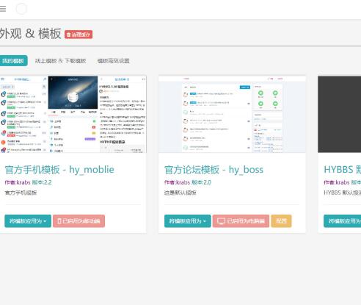This screenshot has width=361, height=305.
Task: Click the red clear cache button
Action: [79, 35]
